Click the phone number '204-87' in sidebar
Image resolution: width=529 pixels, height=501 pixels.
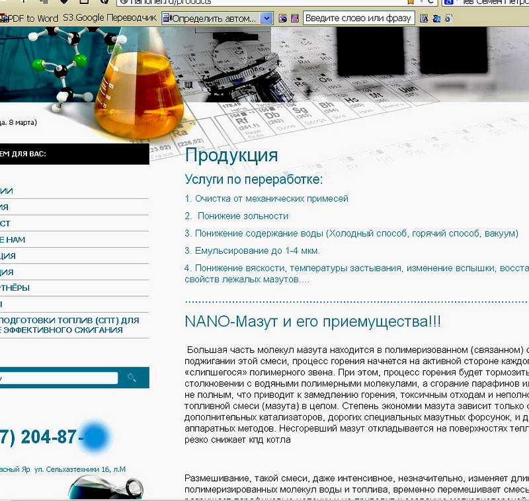[x=48, y=438]
